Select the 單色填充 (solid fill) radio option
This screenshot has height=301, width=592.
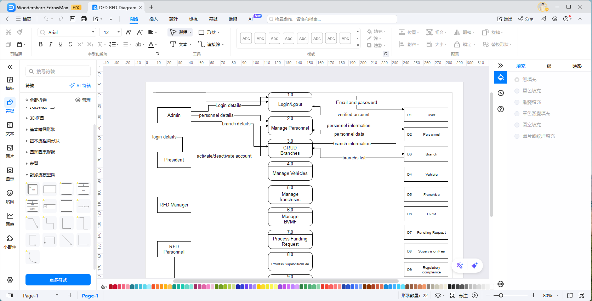click(x=517, y=91)
